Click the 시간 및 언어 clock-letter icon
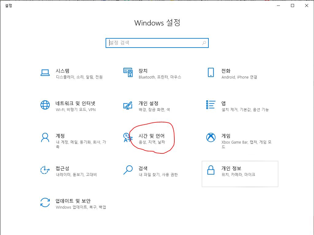 (128, 137)
